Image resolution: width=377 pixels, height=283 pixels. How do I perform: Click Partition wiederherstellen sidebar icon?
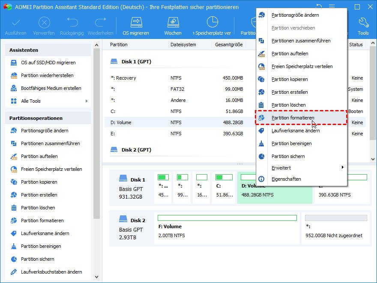[x=14, y=75]
